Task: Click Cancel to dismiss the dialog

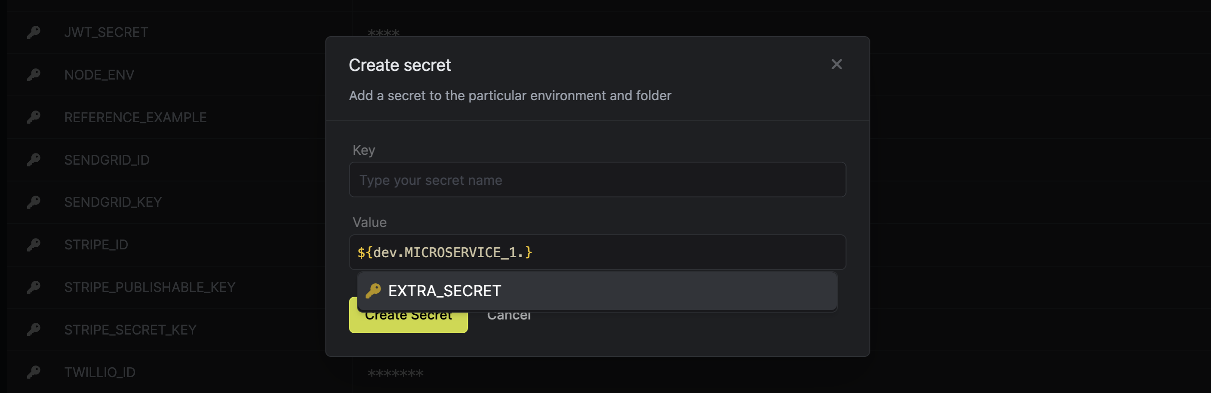Action: pos(509,315)
